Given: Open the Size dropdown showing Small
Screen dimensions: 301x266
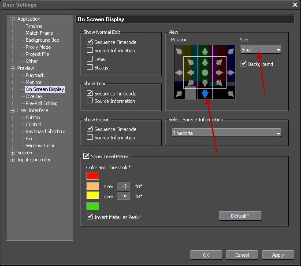Looking at the screenshot, I should (261, 50).
